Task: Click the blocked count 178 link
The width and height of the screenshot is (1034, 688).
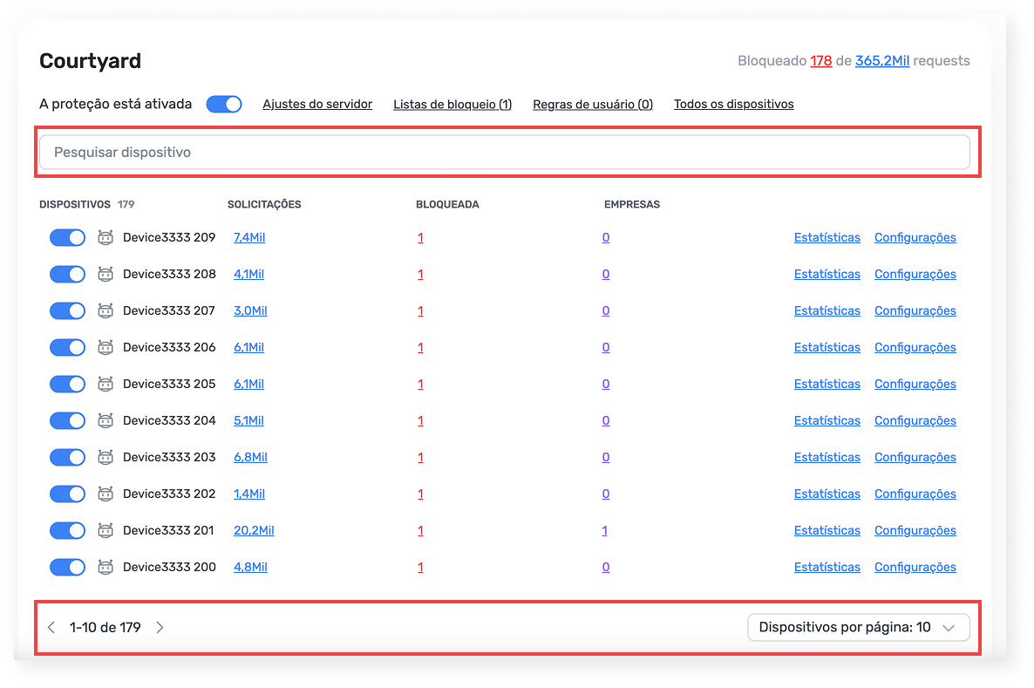Action: click(821, 61)
